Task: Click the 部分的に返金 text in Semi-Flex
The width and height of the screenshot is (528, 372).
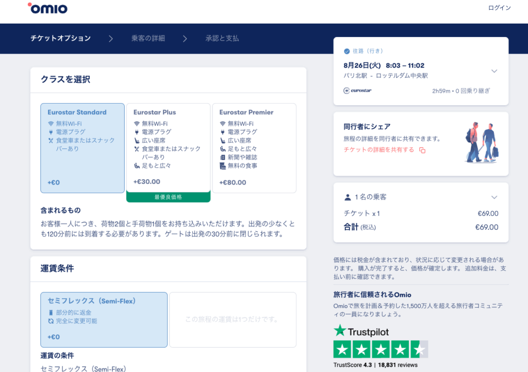Action: [74, 313]
